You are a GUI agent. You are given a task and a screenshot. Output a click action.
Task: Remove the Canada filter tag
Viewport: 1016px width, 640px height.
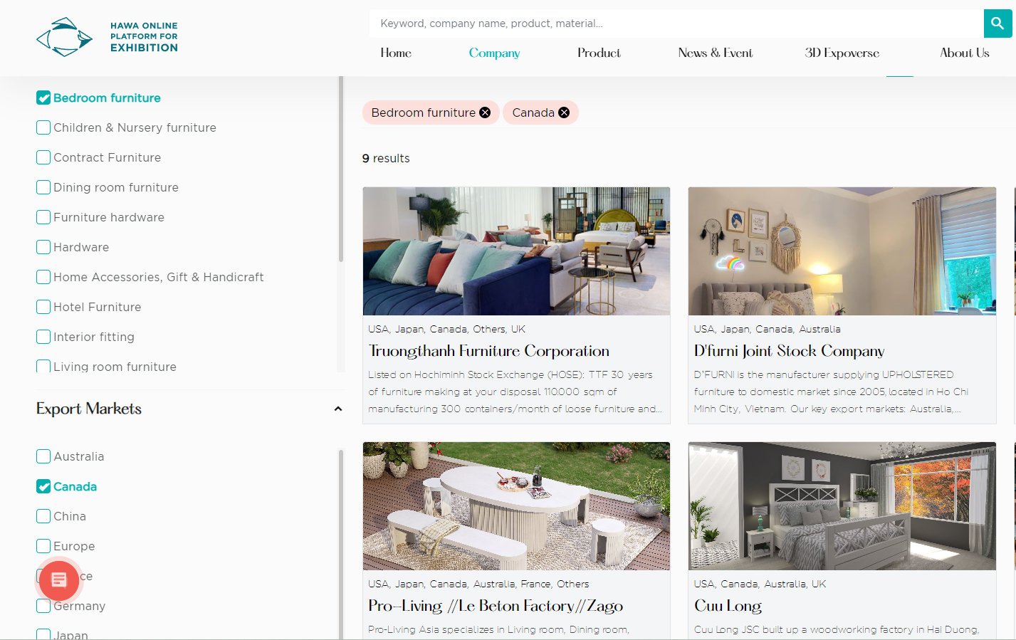click(x=564, y=112)
